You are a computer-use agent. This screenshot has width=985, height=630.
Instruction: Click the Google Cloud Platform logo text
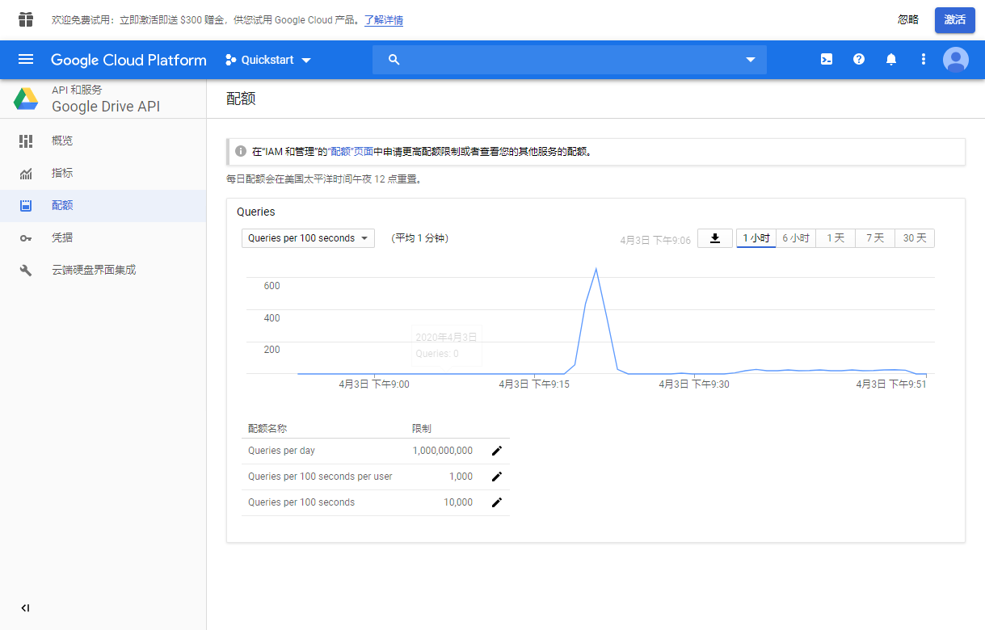click(128, 60)
